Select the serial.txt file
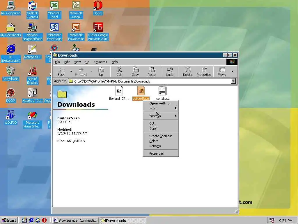Image resolution: width=298 pixels, height=224 pixels. point(162,93)
